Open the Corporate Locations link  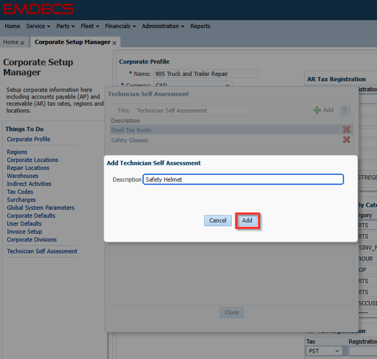[x=33, y=160]
